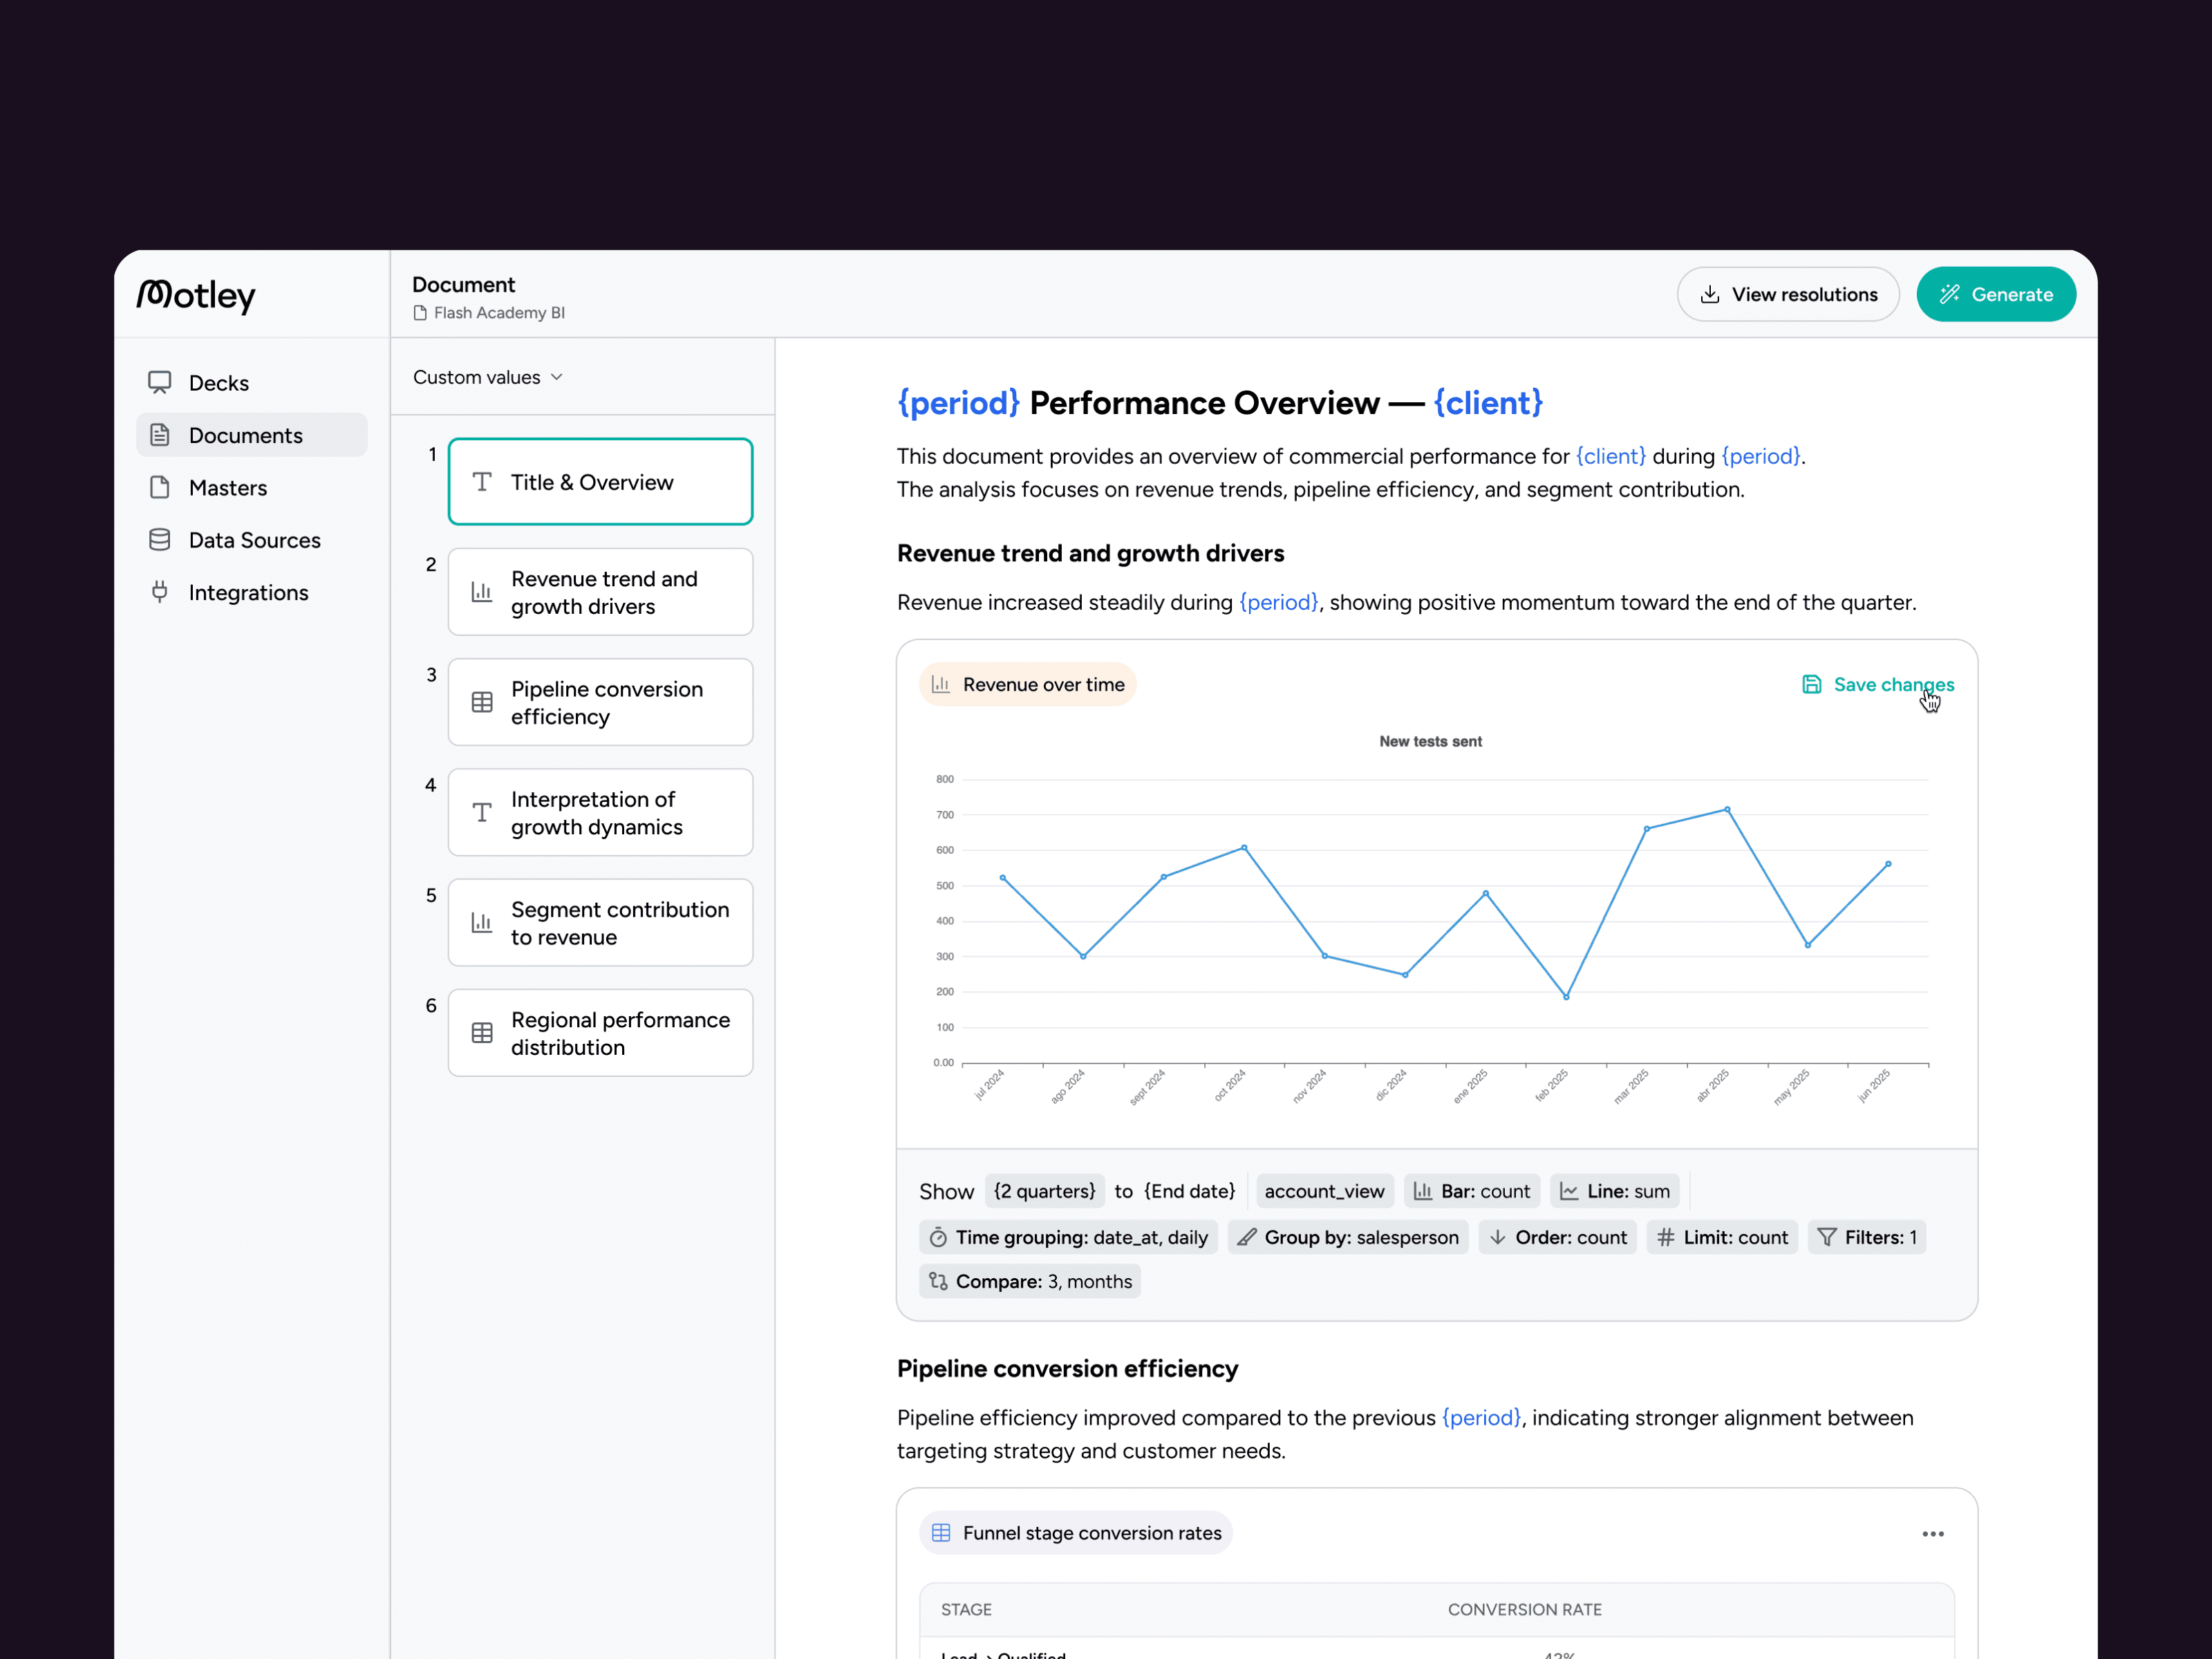Open the Decks section

[x=251, y=383]
